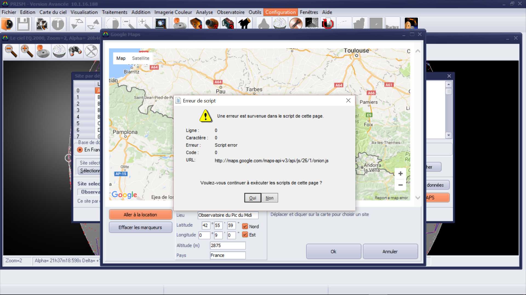Screen dimensions: 526x295
Task: Click the telescope icon in the main toolbar
Action: [244, 23]
